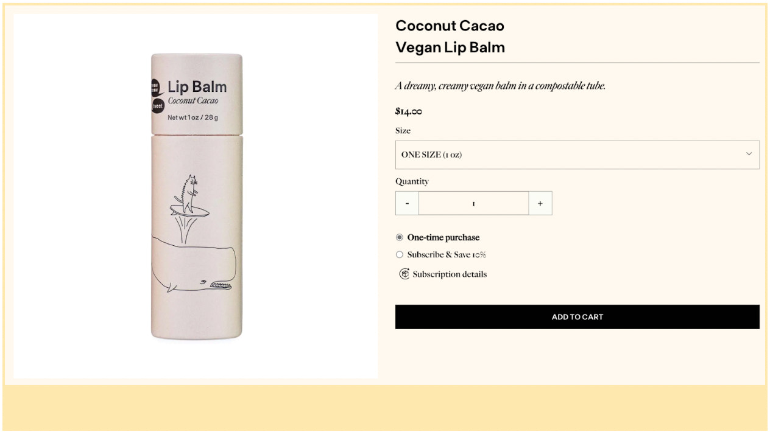
Task: Open the size picker under the Size label
Action: tap(577, 154)
